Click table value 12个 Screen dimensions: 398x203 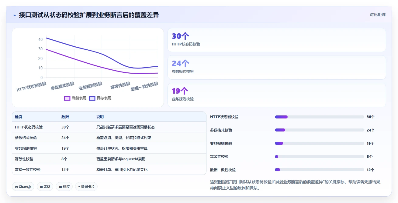pyautogui.click(x=65, y=170)
